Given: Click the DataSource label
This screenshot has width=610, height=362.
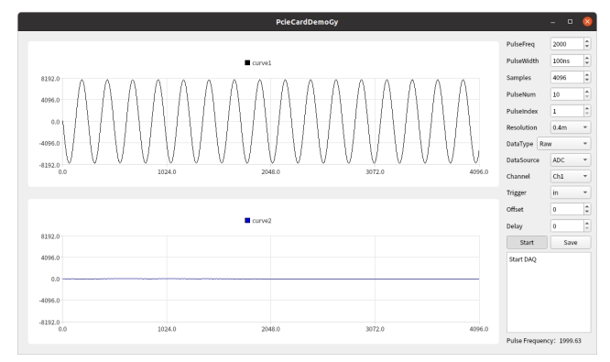Looking at the screenshot, I should tap(523, 160).
